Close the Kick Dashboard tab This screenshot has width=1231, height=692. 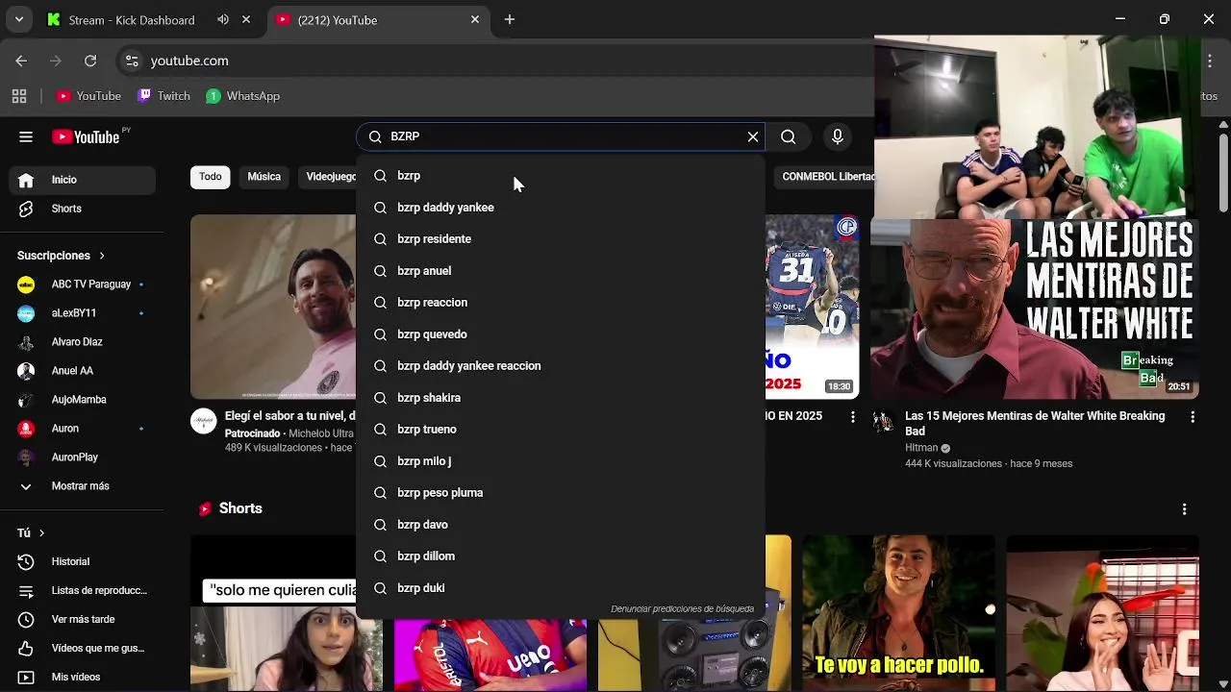[246, 20]
